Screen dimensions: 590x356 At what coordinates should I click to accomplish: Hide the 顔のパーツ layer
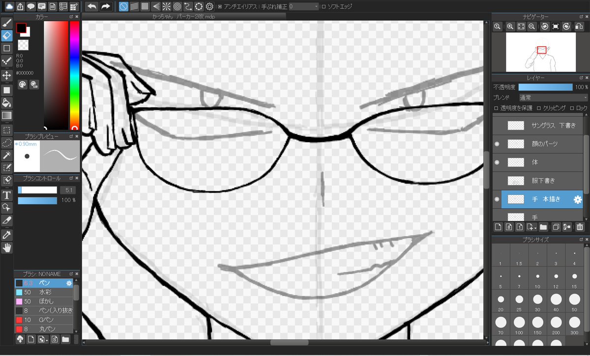pyautogui.click(x=497, y=144)
